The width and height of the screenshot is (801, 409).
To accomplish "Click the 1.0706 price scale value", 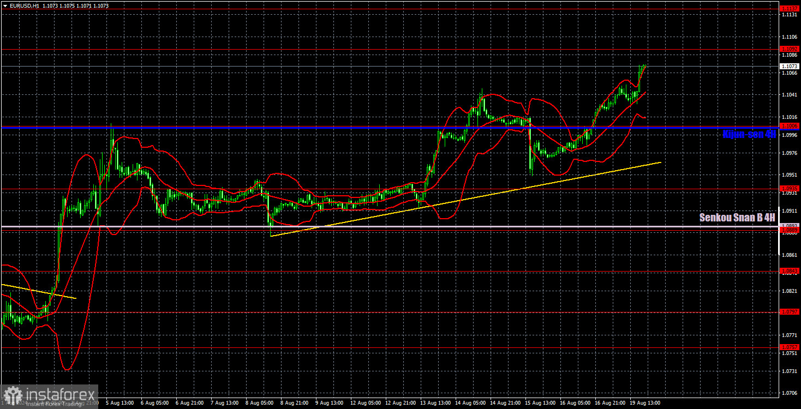I will [x=790, y=393].
